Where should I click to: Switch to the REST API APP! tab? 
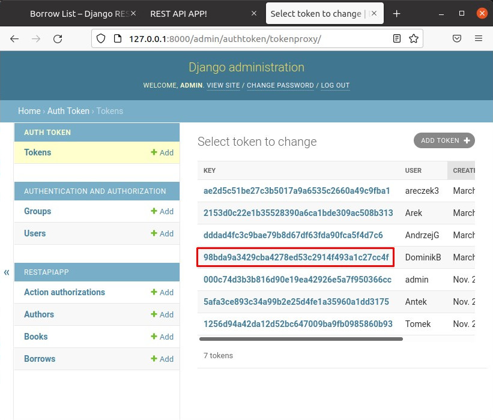195,13
